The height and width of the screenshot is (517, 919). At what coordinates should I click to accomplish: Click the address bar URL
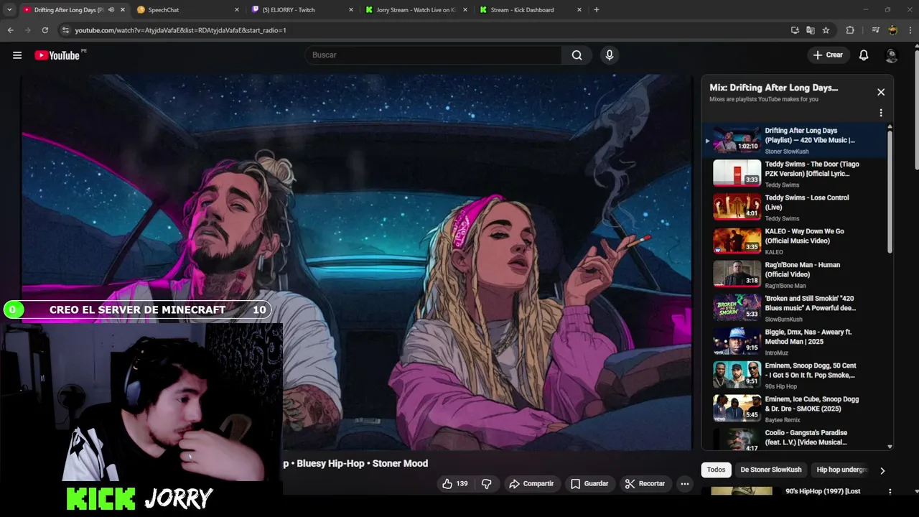tap(181, 30)
